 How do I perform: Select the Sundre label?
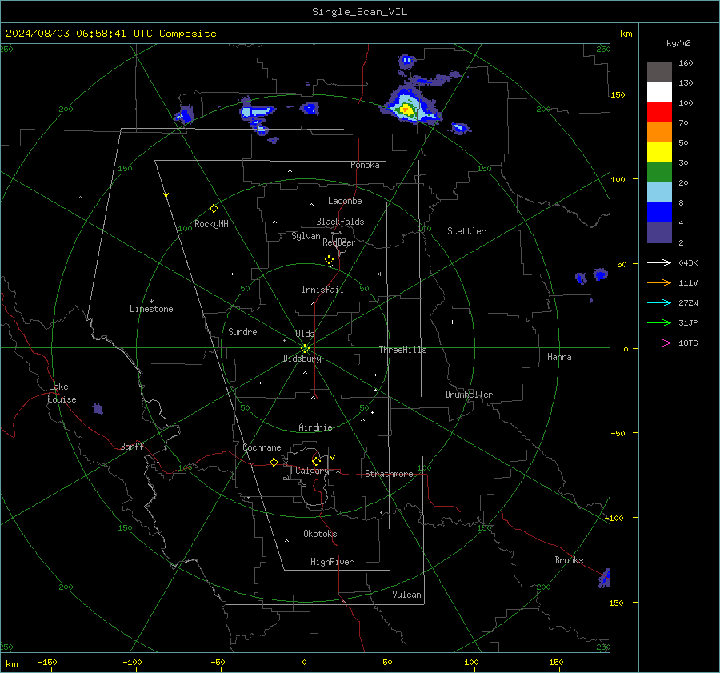coord(242,331)
